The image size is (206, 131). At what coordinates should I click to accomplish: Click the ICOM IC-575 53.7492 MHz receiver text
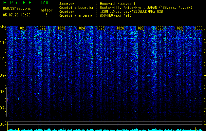point(131,11)
